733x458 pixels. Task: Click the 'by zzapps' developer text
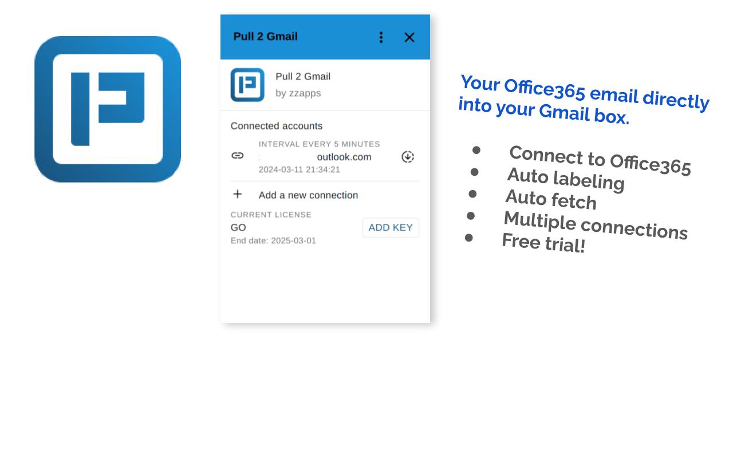tap(298, 93)
